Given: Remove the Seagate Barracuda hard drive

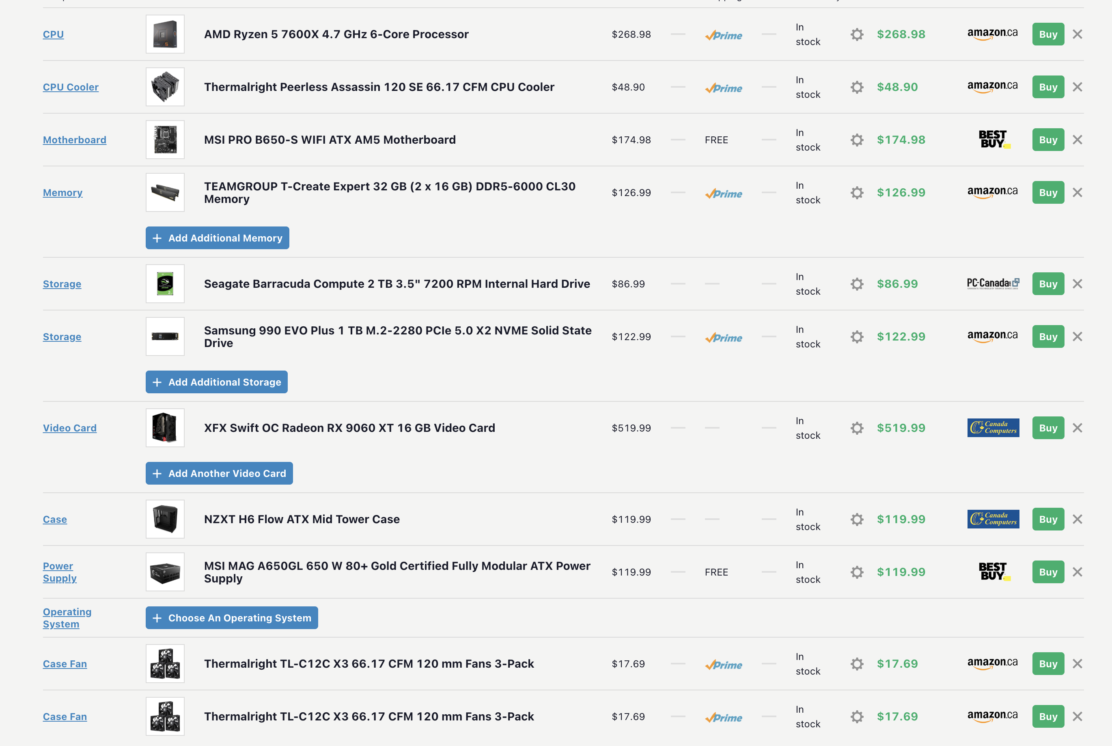Looking at the screenshot, I should click(x=1077, y=284).
